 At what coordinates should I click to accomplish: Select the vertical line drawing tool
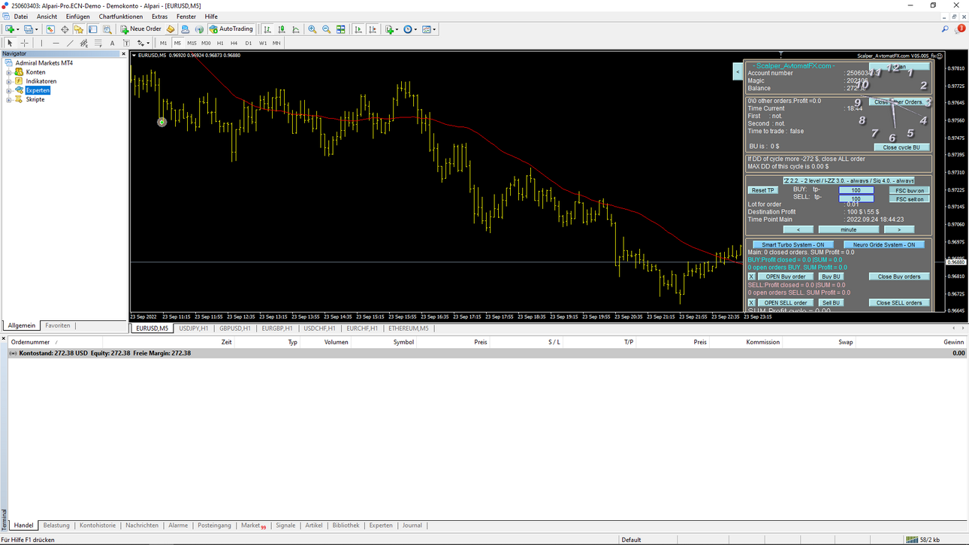coord(41,43)
